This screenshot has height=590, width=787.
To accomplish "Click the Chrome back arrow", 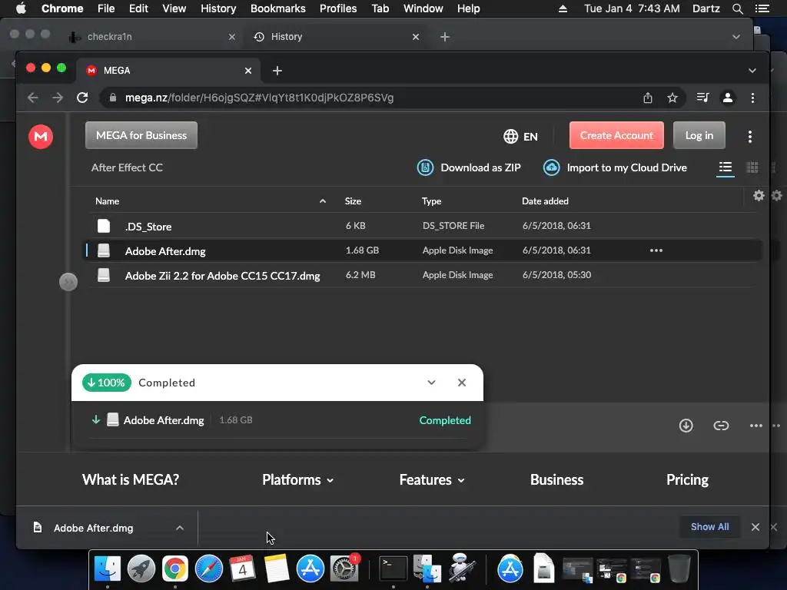I will (32, 98).
